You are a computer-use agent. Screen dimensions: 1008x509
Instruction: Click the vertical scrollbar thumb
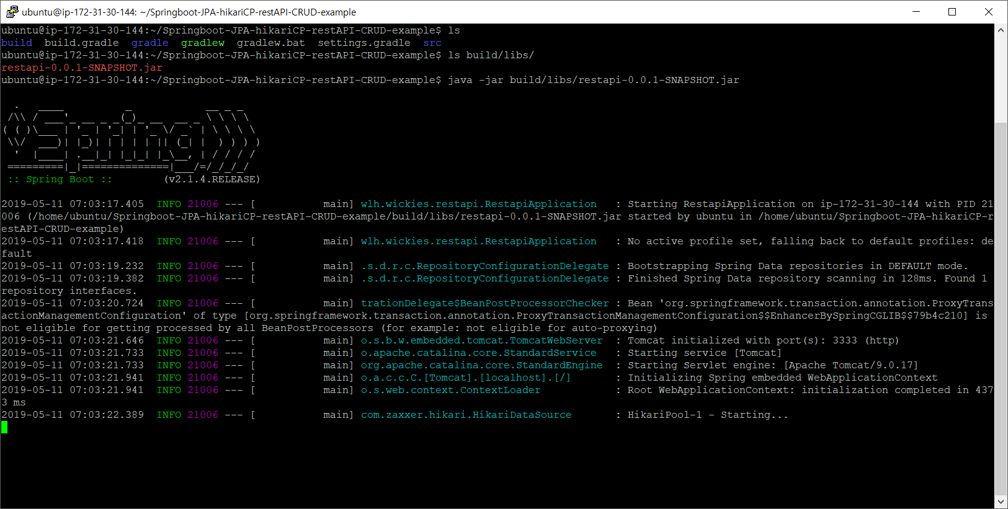1001,308
